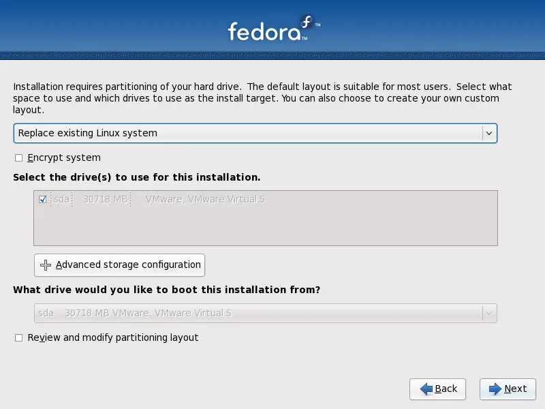
Task: Expand the boot drive selection dropdown arrow
Action: point(489,314)
